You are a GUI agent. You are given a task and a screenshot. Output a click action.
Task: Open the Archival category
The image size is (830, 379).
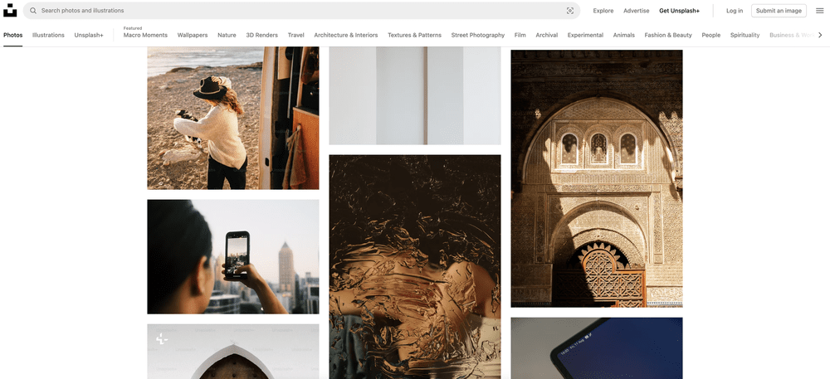coord(546,36)
